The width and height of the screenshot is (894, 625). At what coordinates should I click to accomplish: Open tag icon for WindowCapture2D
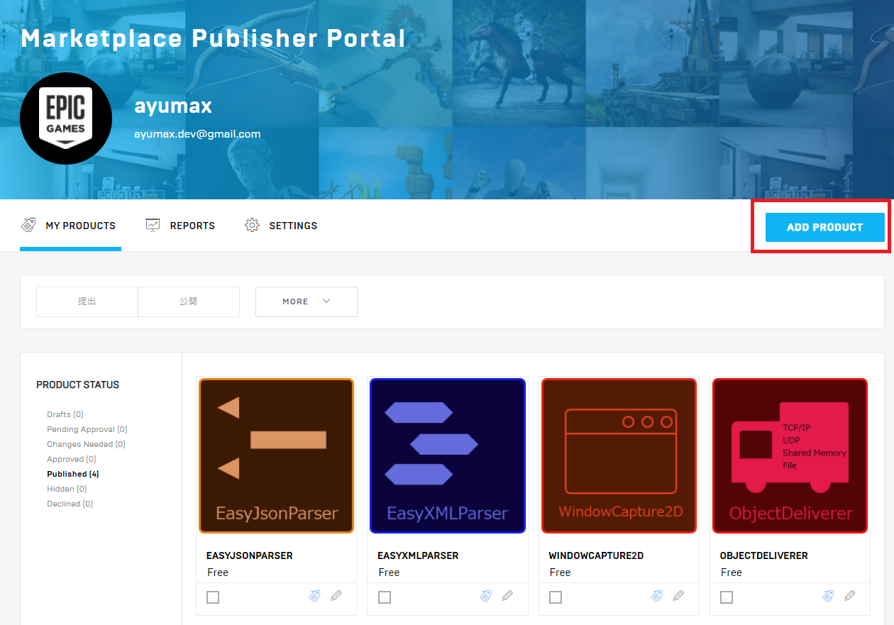[x=658, y=596]
